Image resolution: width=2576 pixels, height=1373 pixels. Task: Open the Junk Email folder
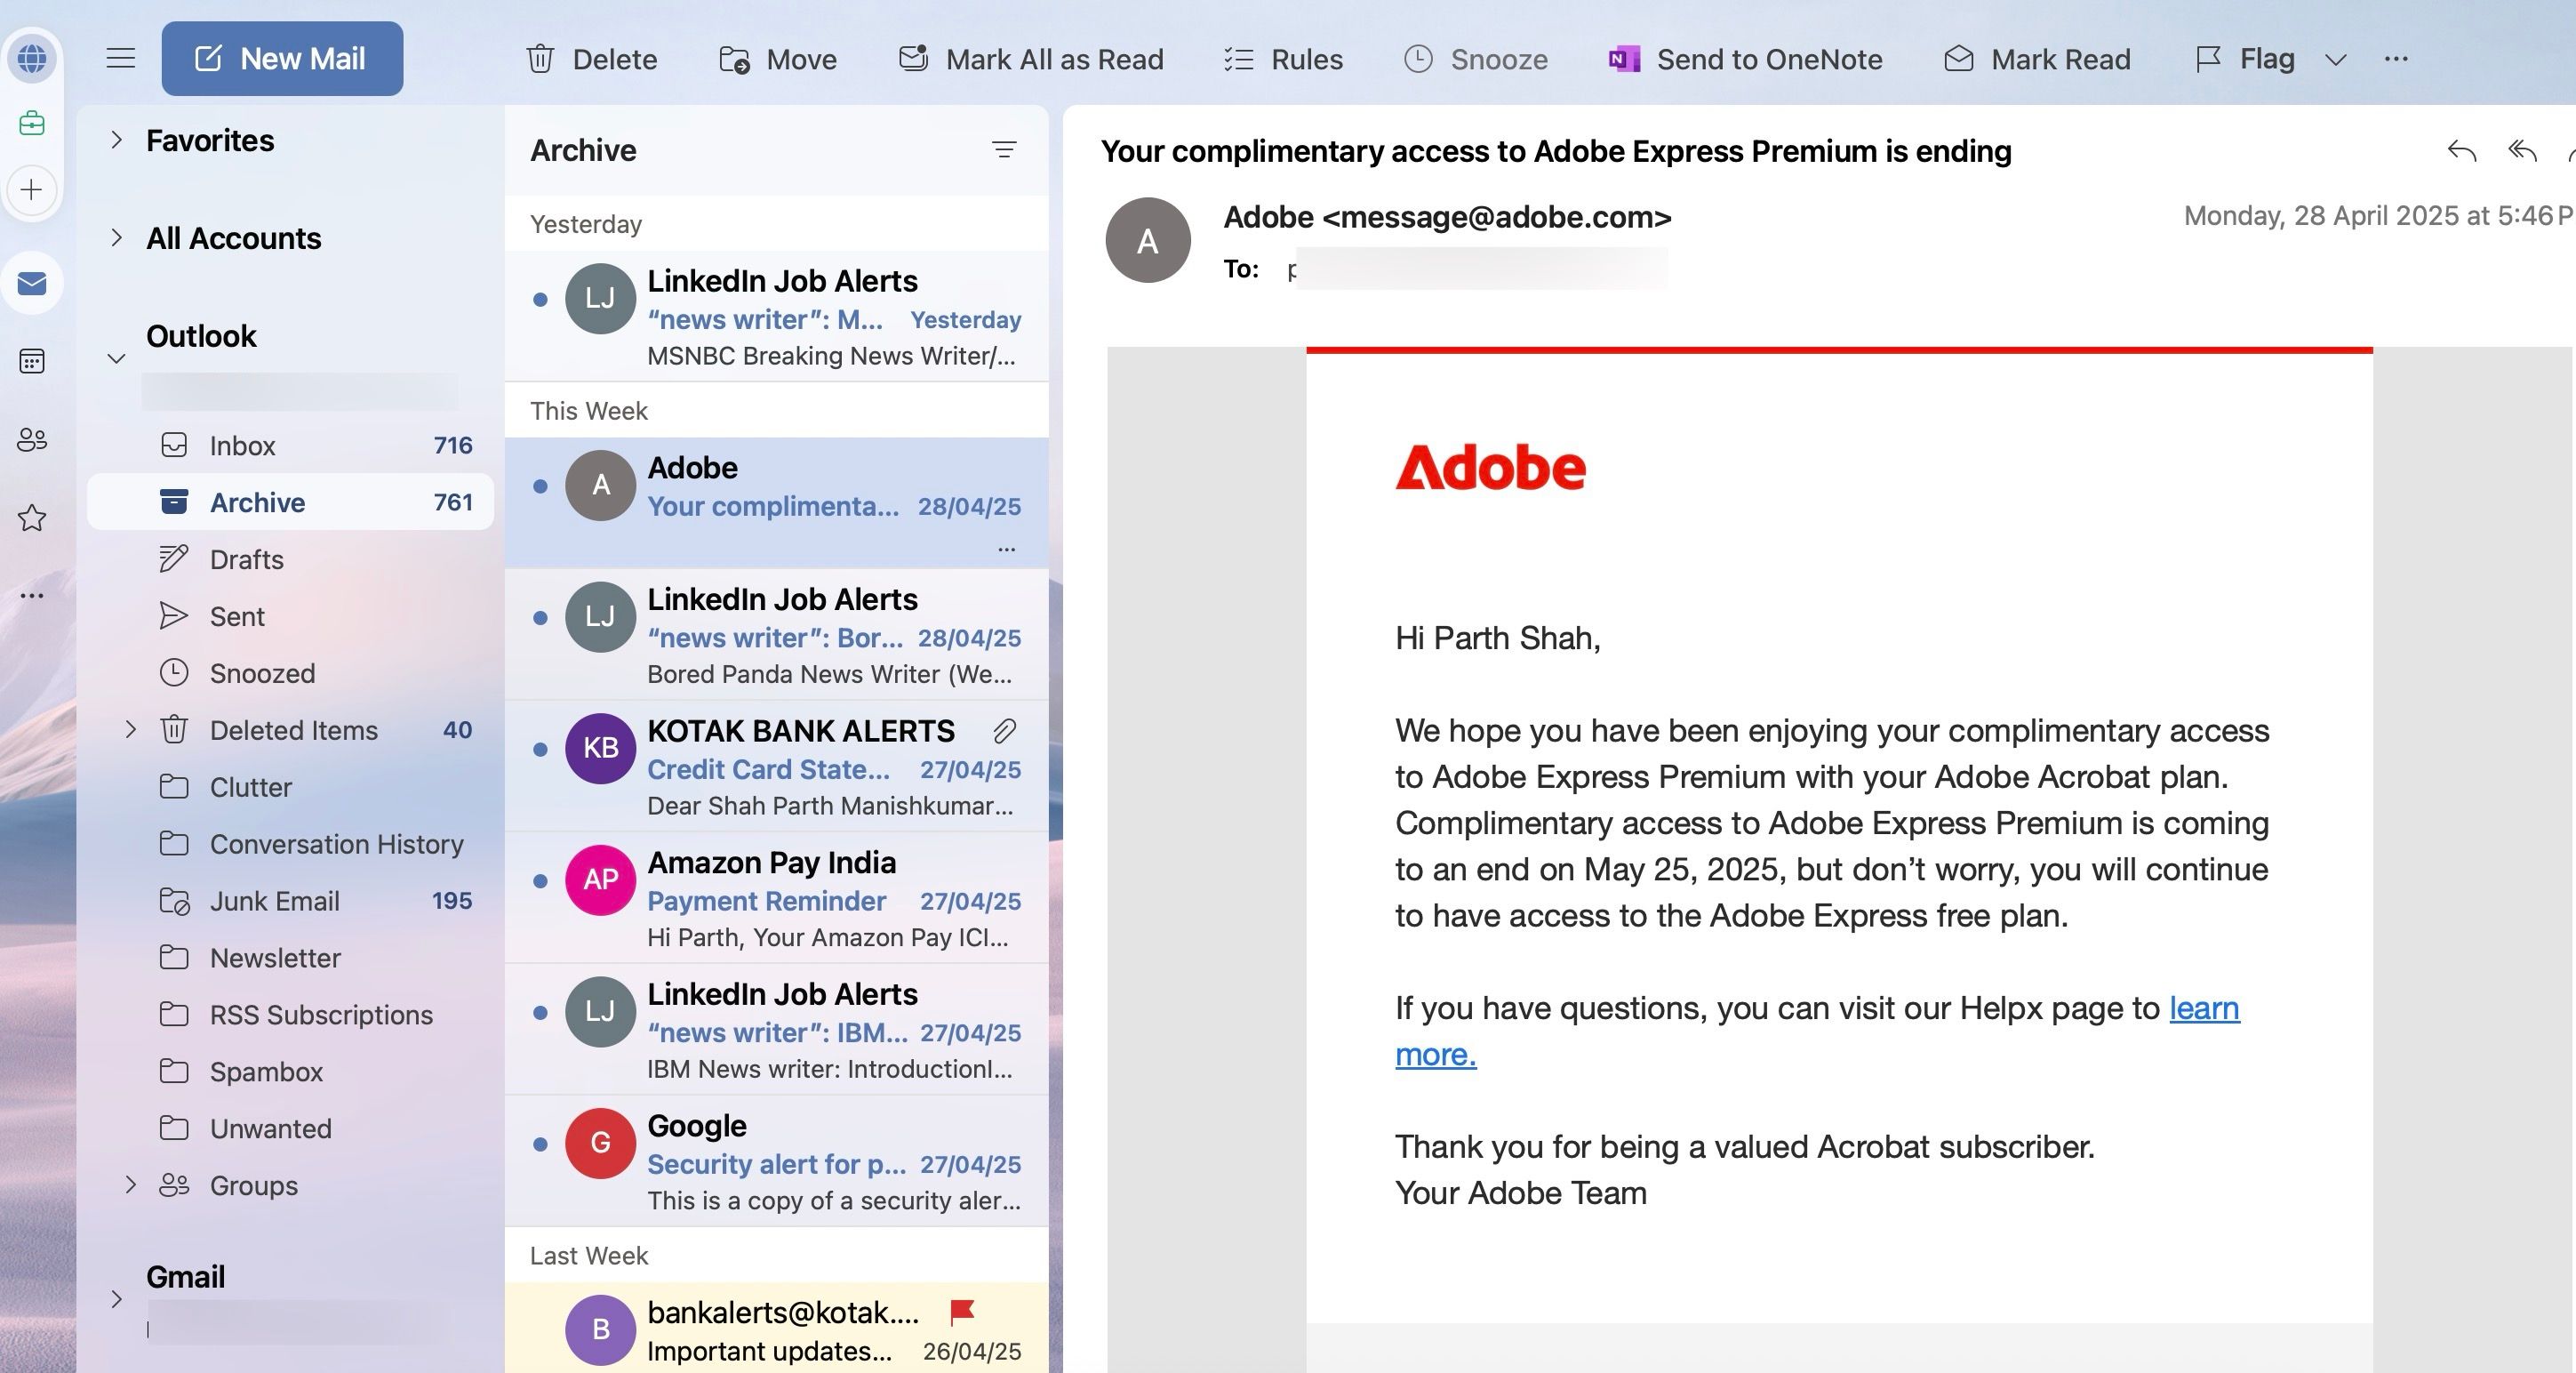(x=290, y=902)
